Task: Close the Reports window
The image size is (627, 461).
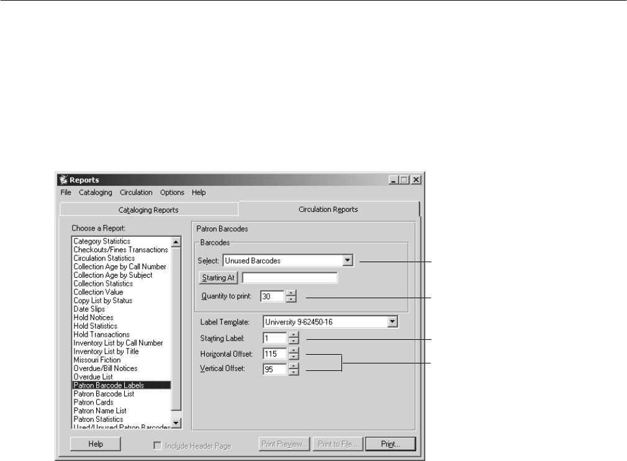Action: [416, 180]
